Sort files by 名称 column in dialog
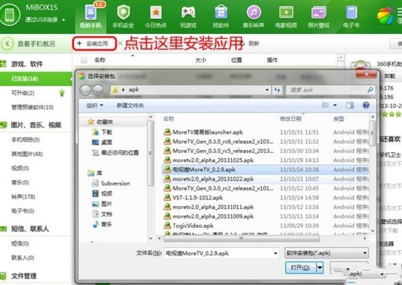402x285 pixels. click(x=169, y=119)
